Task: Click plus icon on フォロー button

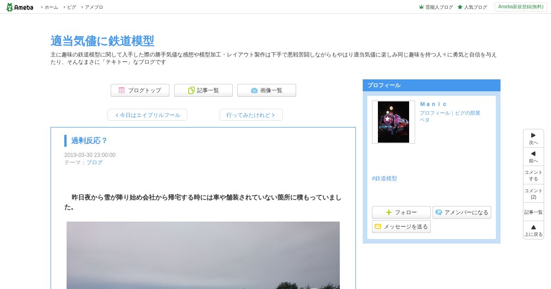Action: click(389, 212)
